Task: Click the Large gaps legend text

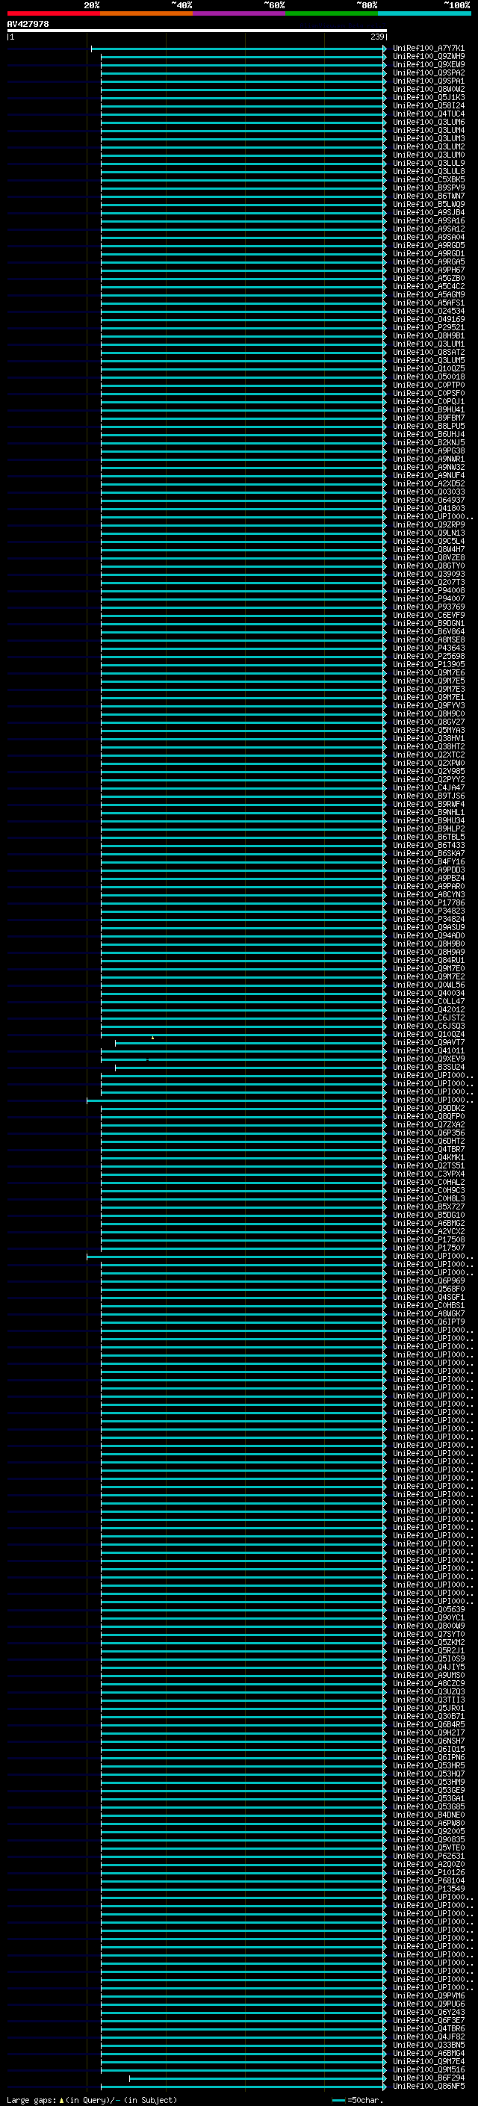Action: coord(92,2099)
